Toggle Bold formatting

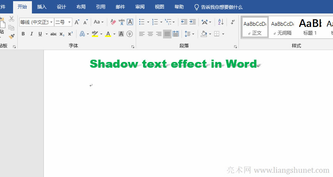coord(23,34)
